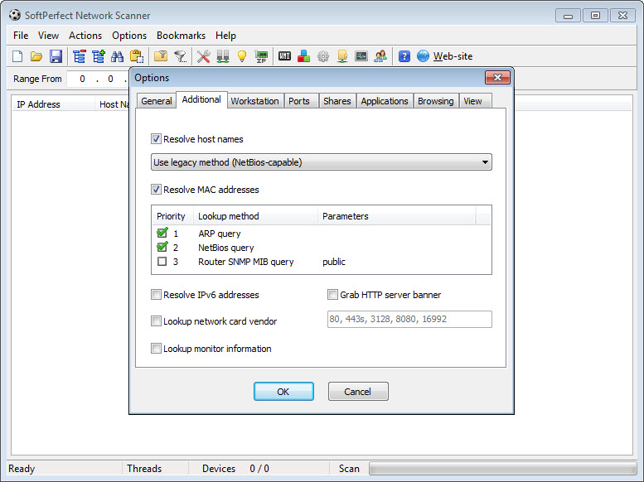Toggle Resolve MAC addresses checkbox
644x482 pixels.
click(x=156, y=190)
